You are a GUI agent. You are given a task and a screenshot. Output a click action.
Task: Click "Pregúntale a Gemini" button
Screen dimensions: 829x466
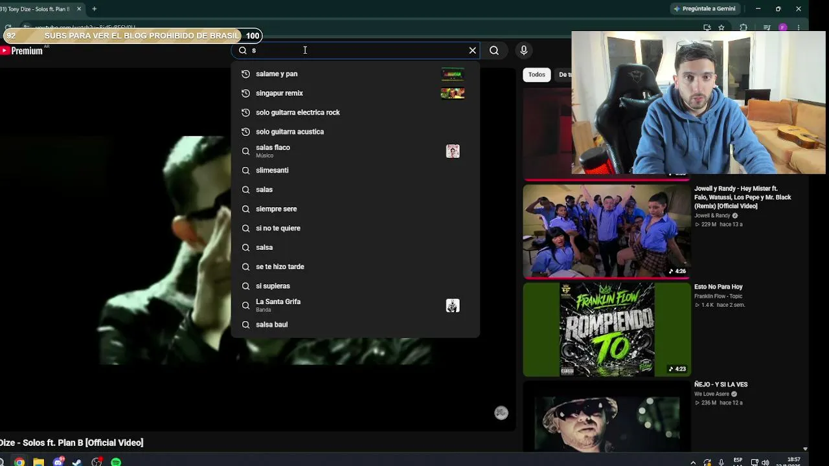(x=704, y=9)
